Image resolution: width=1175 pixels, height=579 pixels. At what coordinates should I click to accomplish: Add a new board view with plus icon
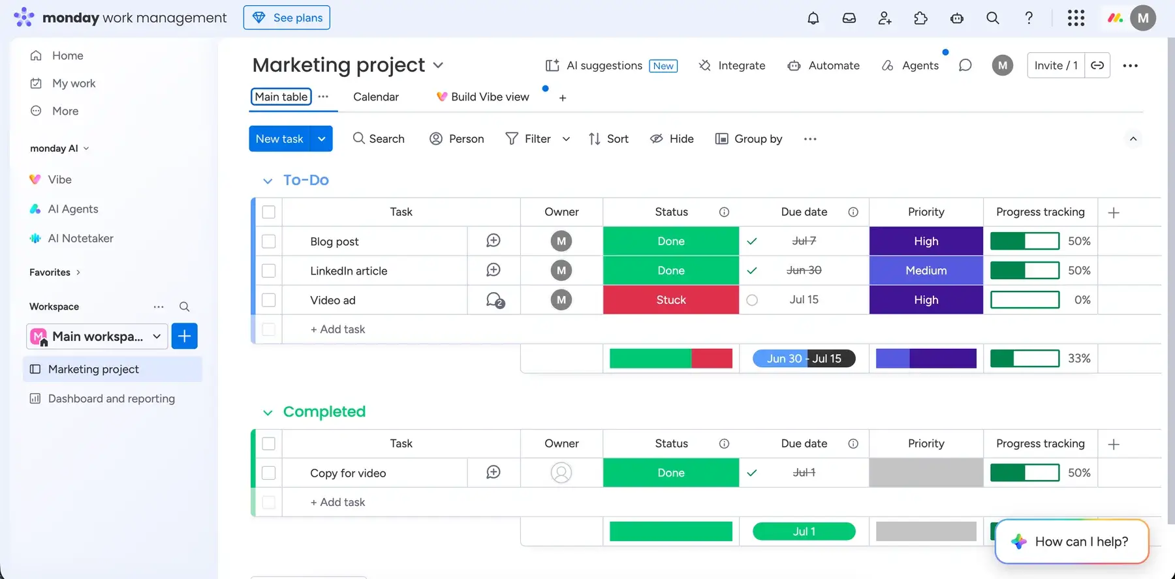[x=563, y=98]
